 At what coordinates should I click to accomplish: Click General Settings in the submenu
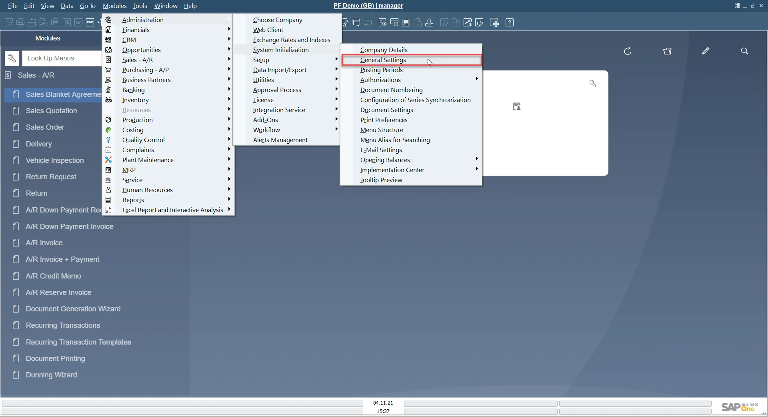tap(383, 60)
